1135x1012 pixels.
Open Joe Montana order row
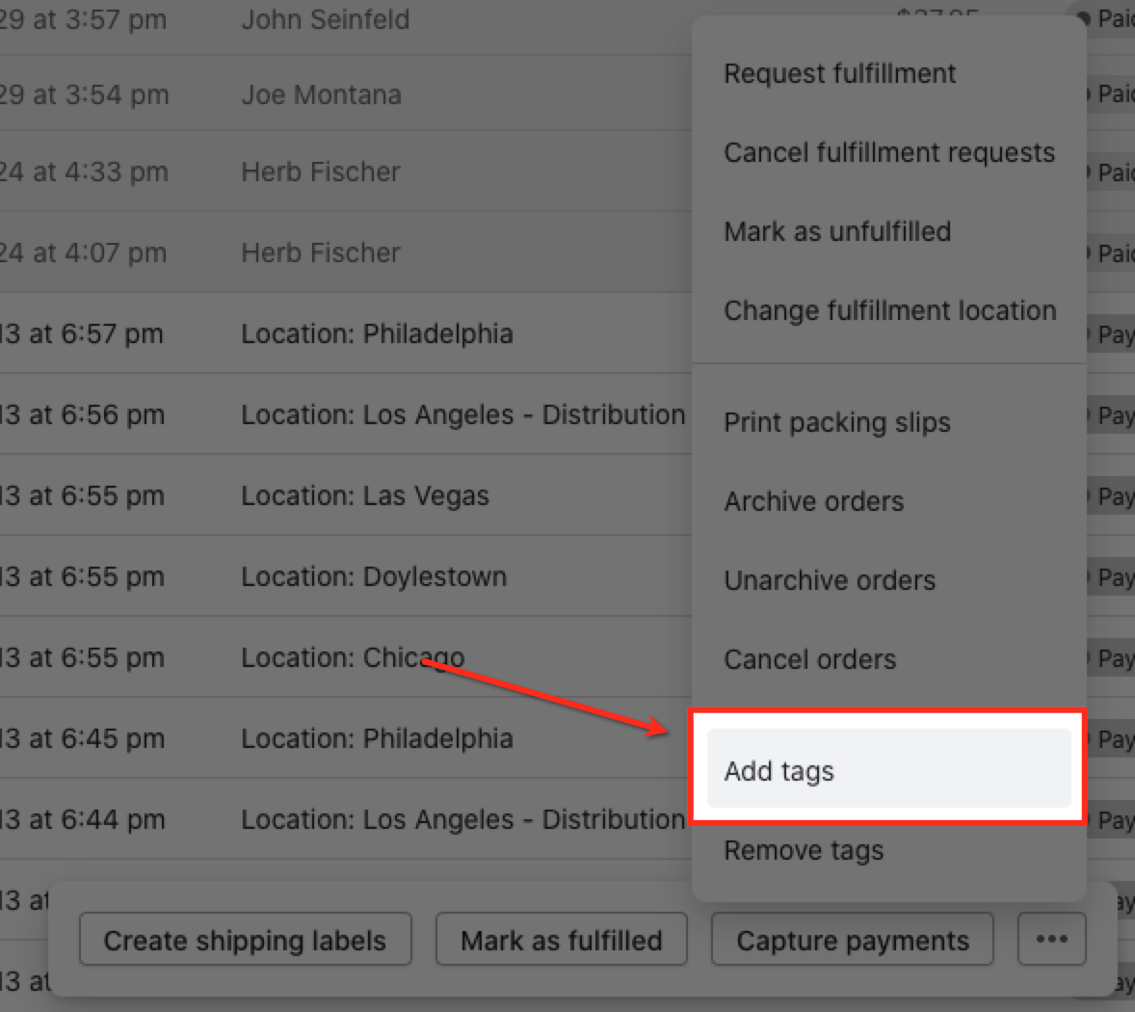tap(321, 94)
